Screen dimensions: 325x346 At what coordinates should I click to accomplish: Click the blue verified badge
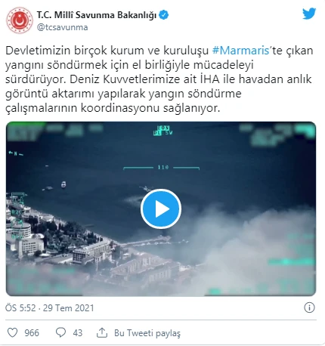[x=164, y=15]
